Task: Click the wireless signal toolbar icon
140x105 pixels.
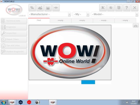Action: click(111, 8)
